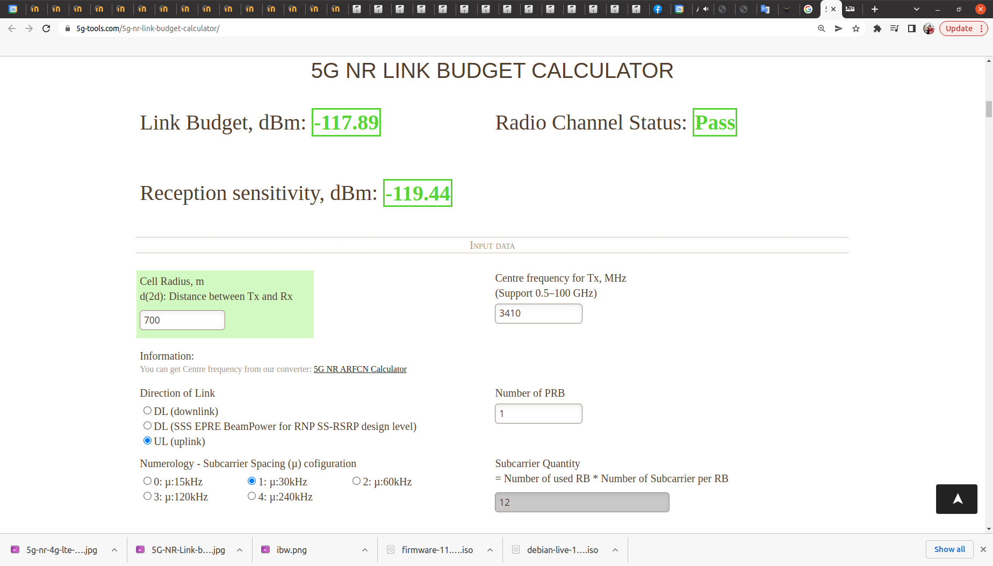Expand menu for firmware-11 iso download

(490, 550)
